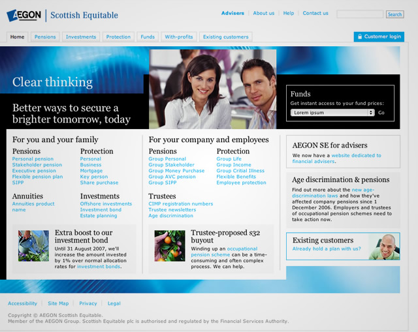Open the Site Map footer link
Viewport: 418px width, 332px height.
tap(58, 303)
